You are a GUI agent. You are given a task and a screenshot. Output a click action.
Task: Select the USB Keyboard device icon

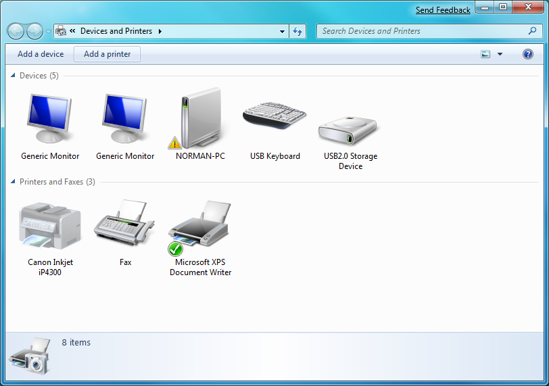click(x=274, y=116)
